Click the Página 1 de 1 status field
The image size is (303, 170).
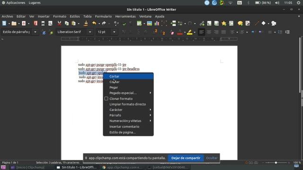[10, 162]
